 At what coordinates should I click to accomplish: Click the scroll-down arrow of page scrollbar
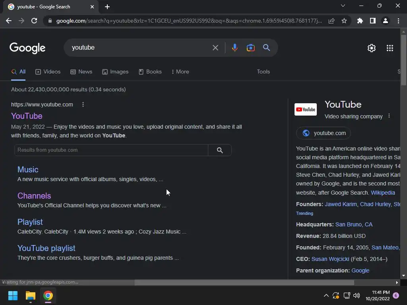pos(403,276)
